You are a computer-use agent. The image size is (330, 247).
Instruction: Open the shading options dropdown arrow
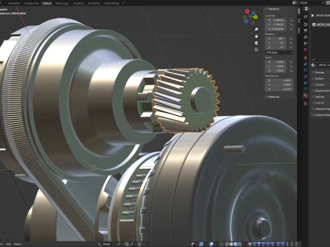(x=244, y=244)
